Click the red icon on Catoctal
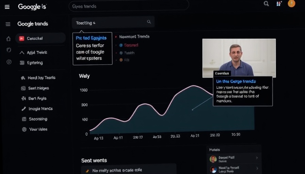The height and width of the screenshot is (174, 305). (x=21, y=38)
